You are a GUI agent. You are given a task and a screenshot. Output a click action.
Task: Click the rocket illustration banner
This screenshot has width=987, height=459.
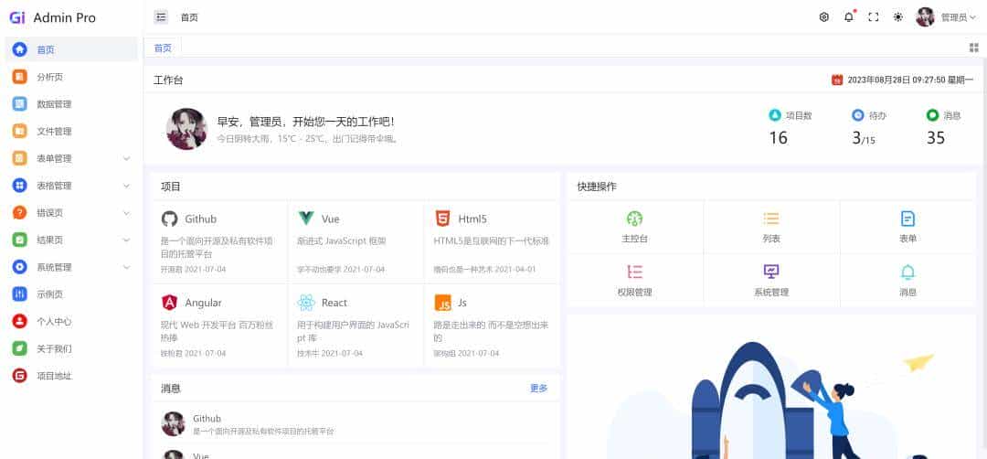pos(771,387)
